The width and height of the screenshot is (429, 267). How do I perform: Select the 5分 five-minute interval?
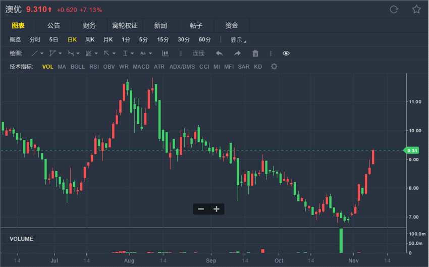coord(143,40)
